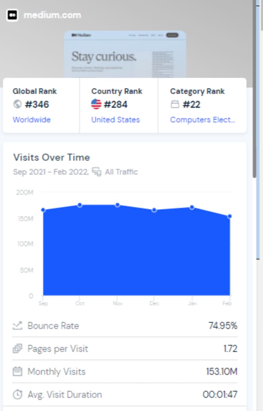
Task: Select the Oct data point on chart
Action: pos(80,205)
